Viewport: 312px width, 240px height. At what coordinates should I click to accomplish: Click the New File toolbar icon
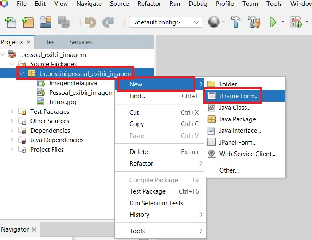[11, 22]
